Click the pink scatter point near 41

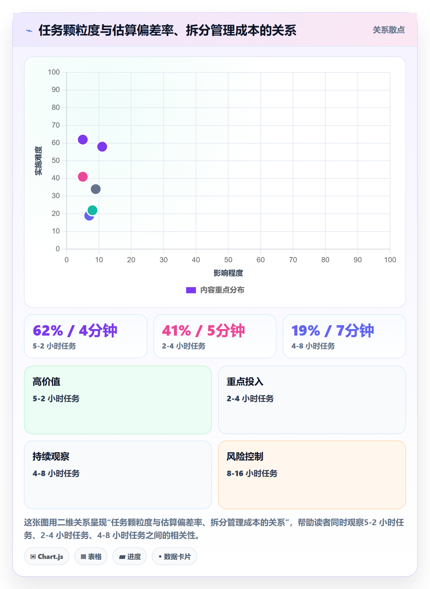coord(83,177)
